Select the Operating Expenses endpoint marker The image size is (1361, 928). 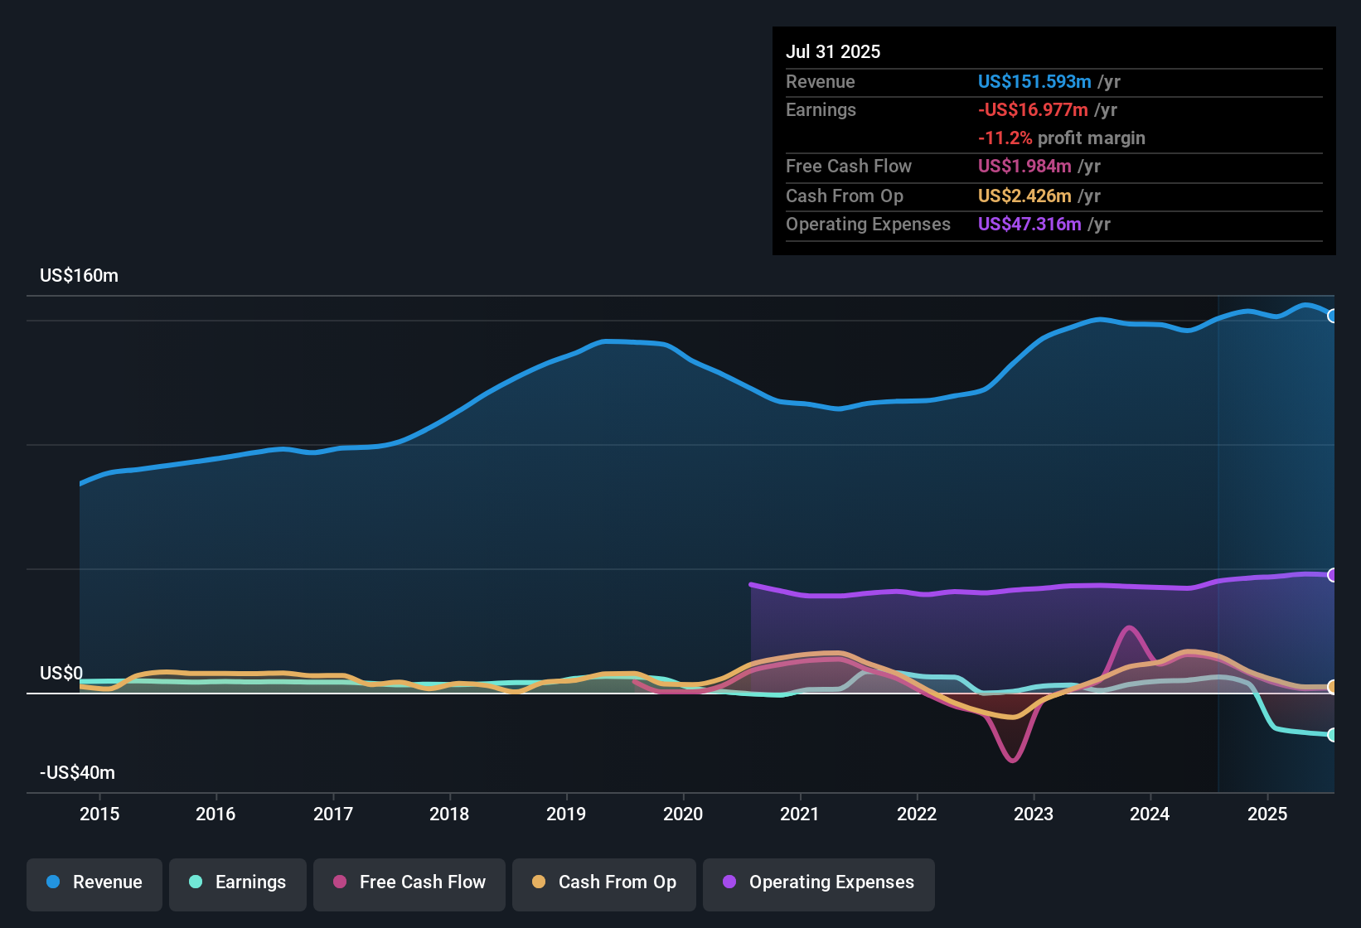tap(1332, 575)
